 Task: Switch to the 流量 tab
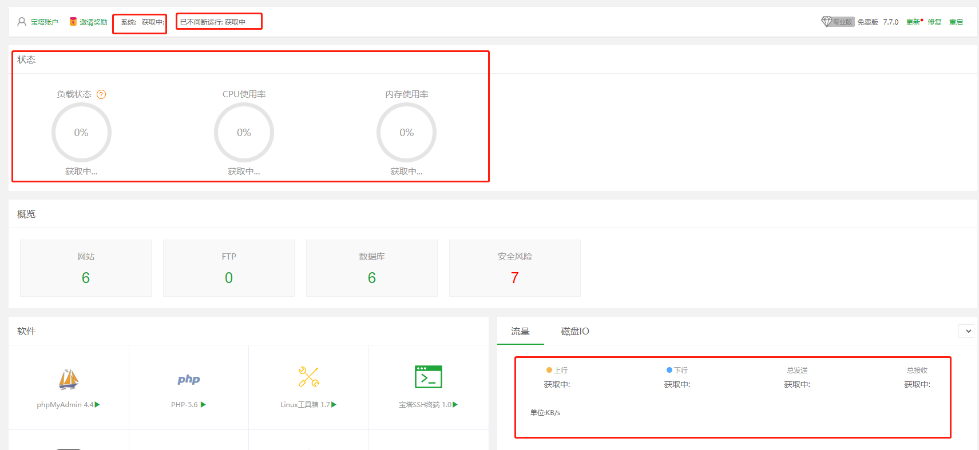pyautogui.click(x=521, y=332)
